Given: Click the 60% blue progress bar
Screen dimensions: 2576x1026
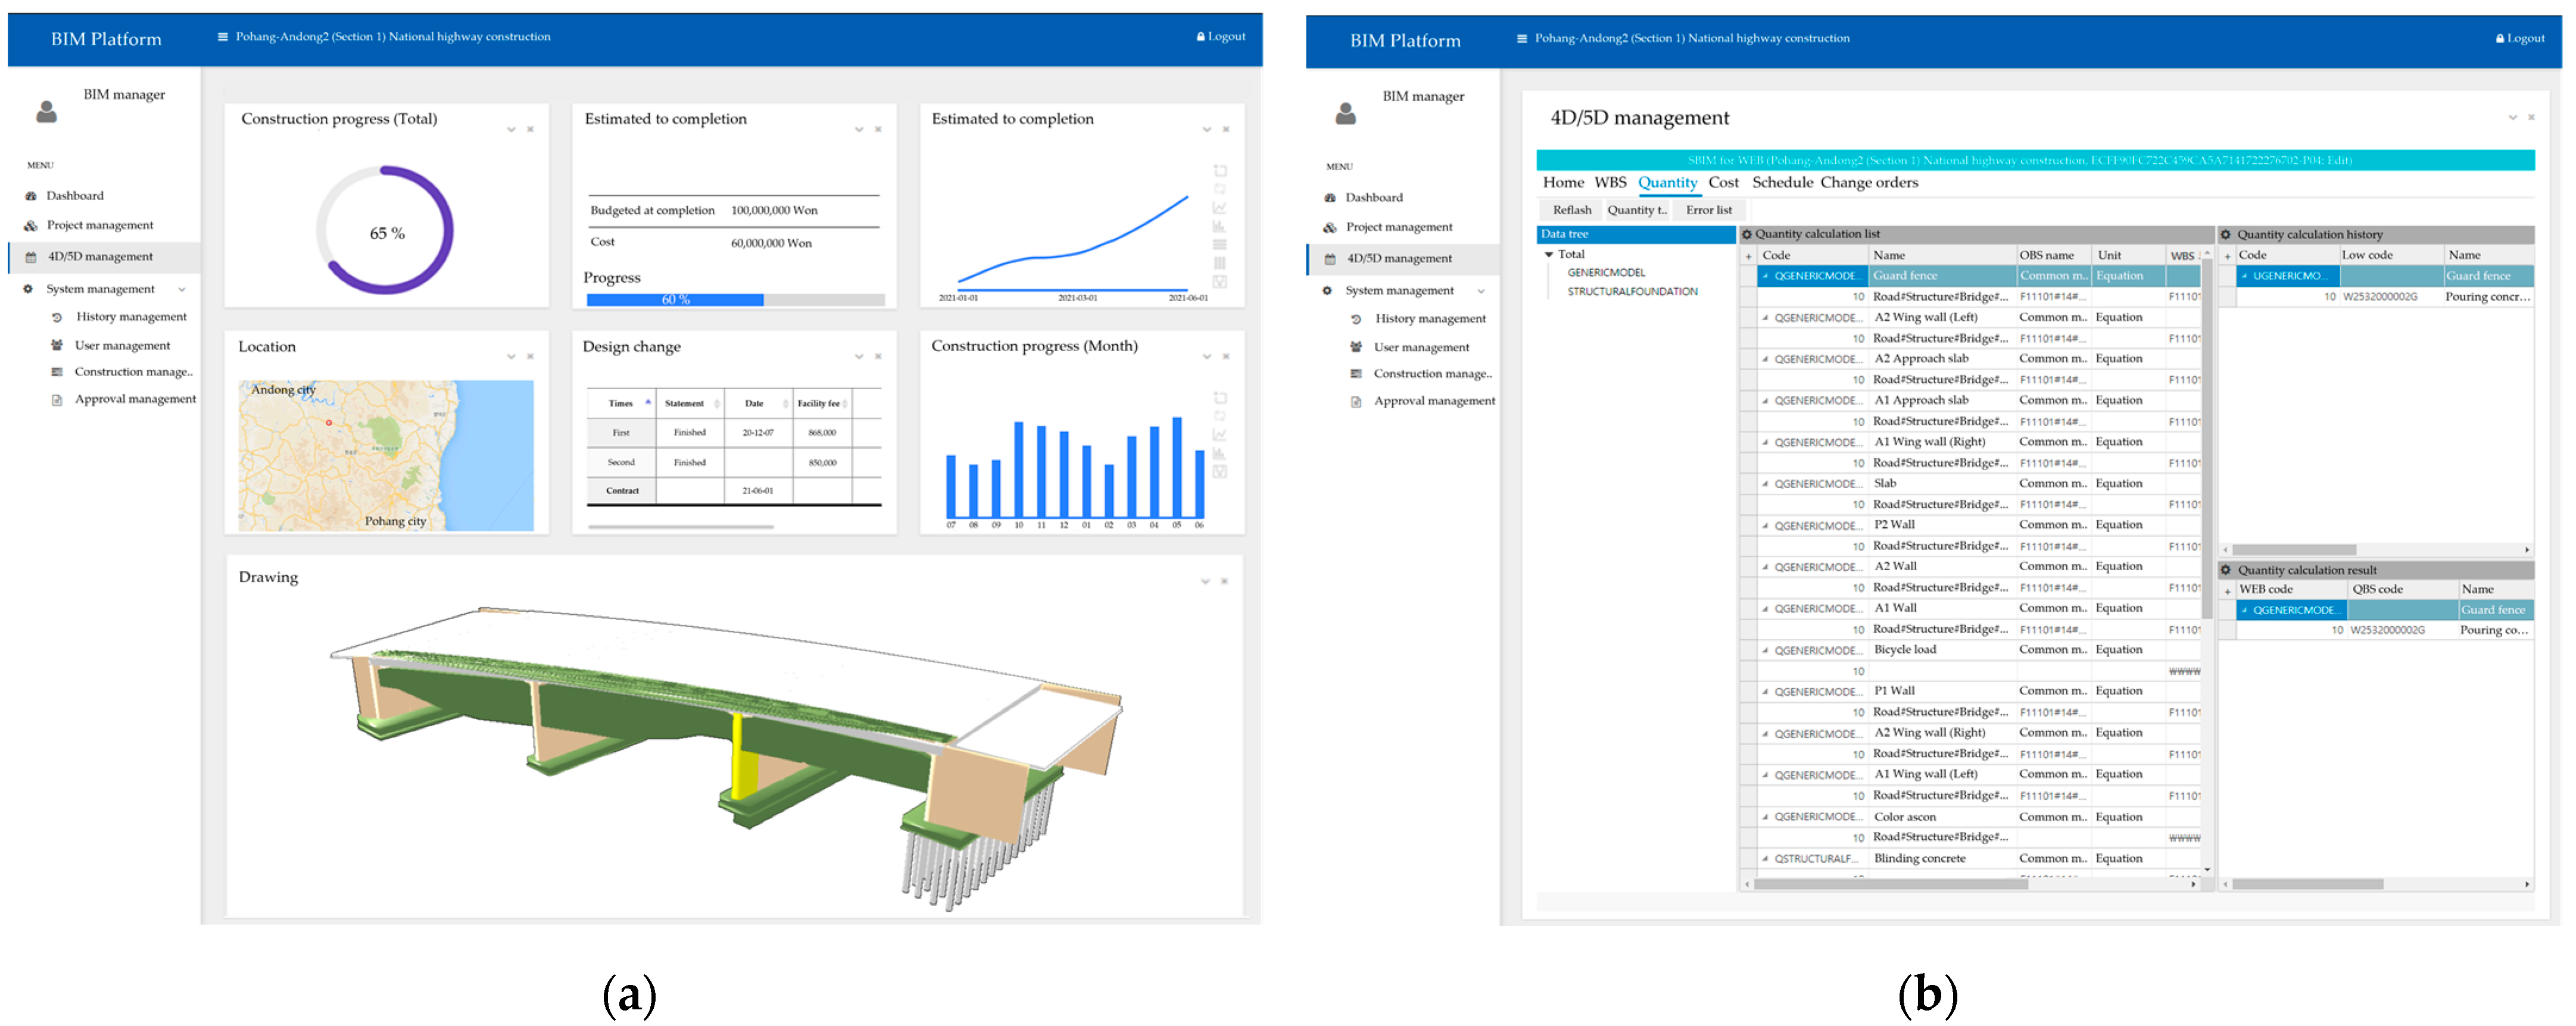Looking at the screenshot, I should pyautogui.click(x=675, y=300).
